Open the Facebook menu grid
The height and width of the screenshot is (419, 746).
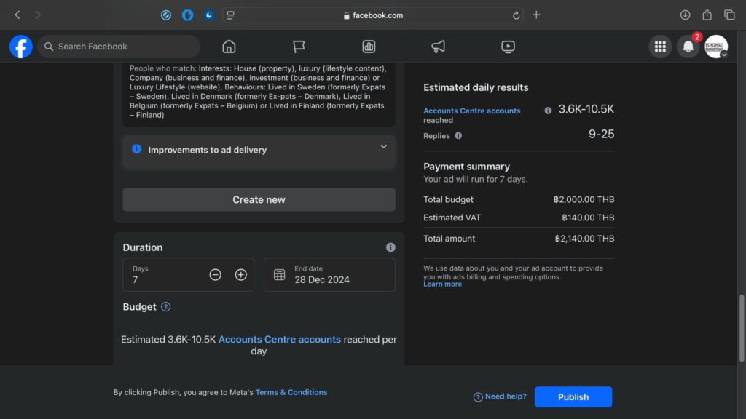coord(660,47)
